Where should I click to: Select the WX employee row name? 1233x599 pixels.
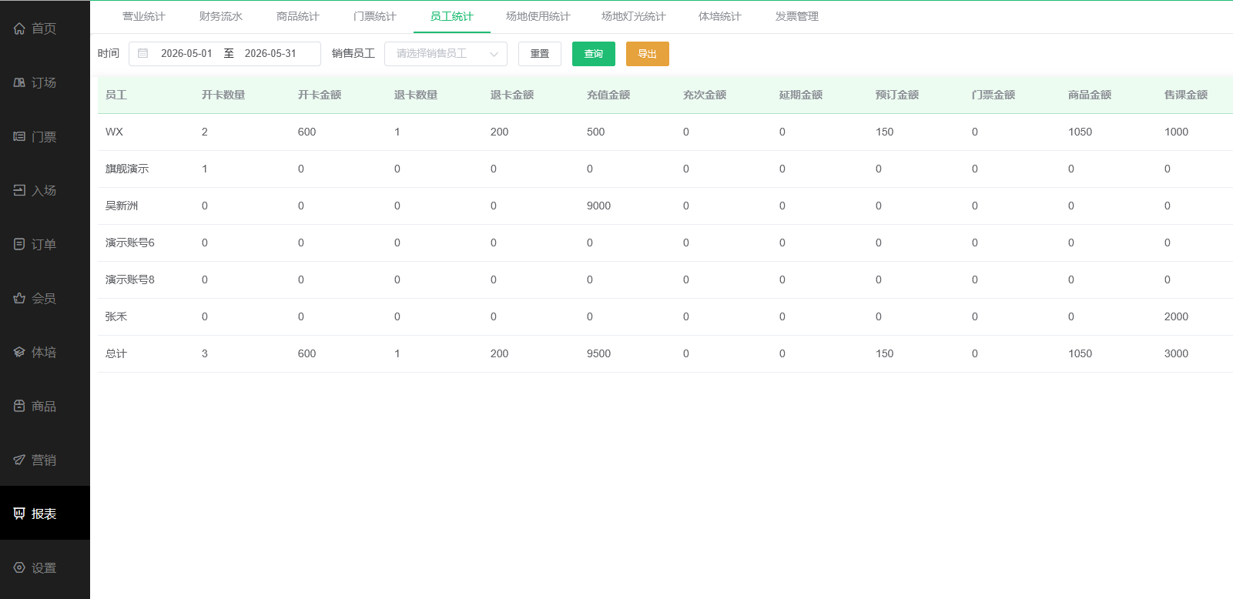click(x=114, y=132)
